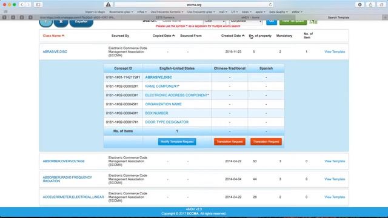Sort by Class Name column header

53,36
